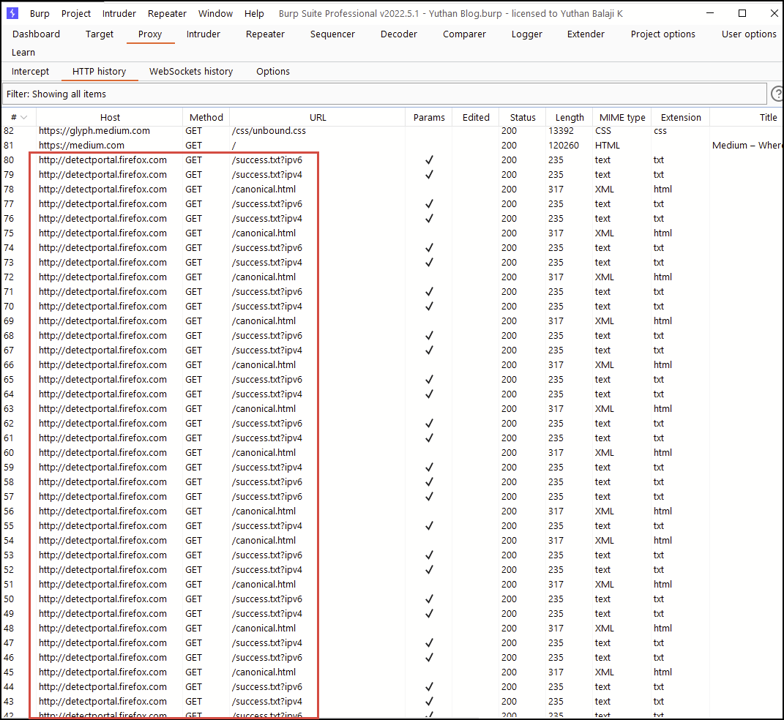This screenshot has width=784, height=720.
Task: Click the Burp Suite lightning logo icon
Action: pyautogui.click(x=12, y=13)
